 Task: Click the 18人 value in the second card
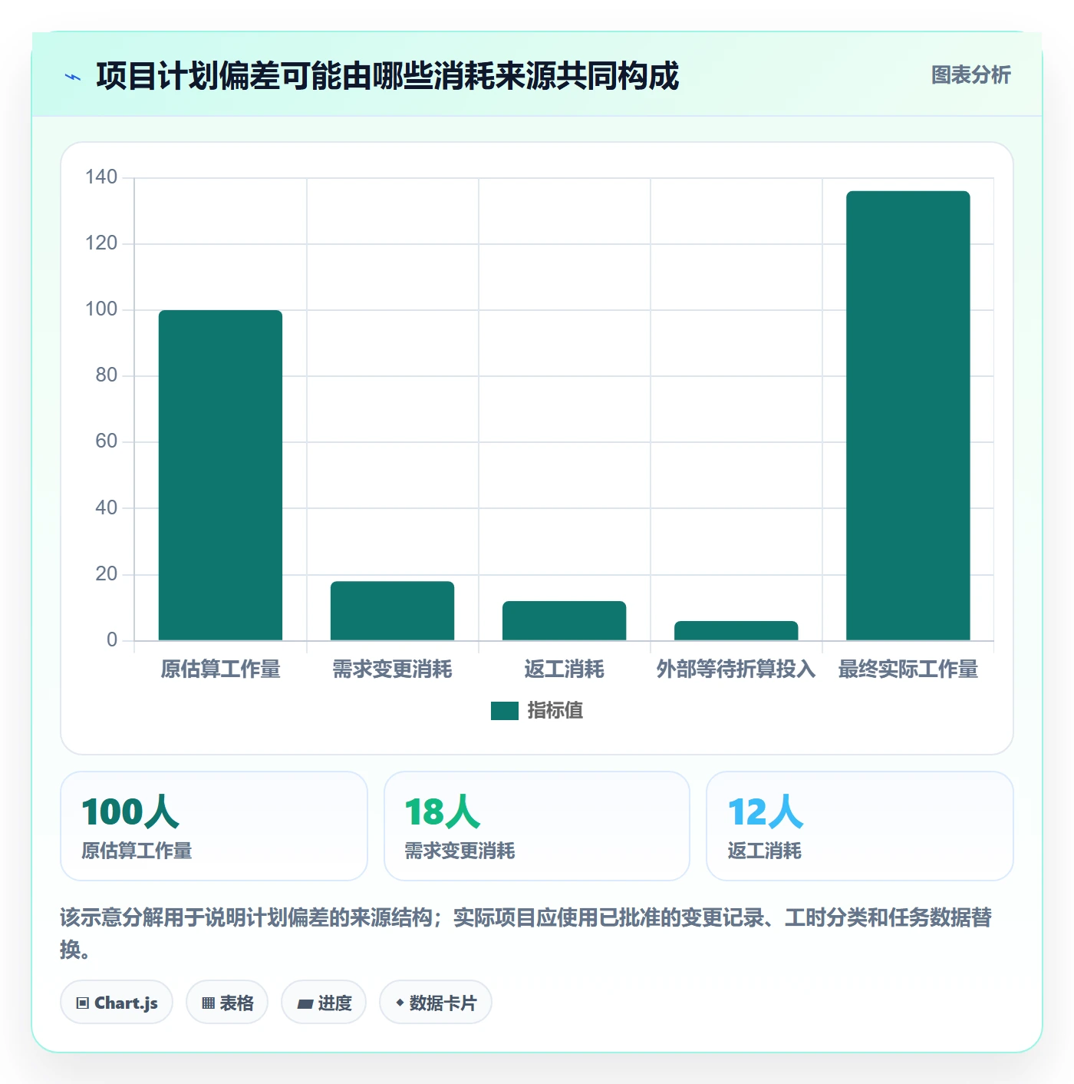point(443,812)
